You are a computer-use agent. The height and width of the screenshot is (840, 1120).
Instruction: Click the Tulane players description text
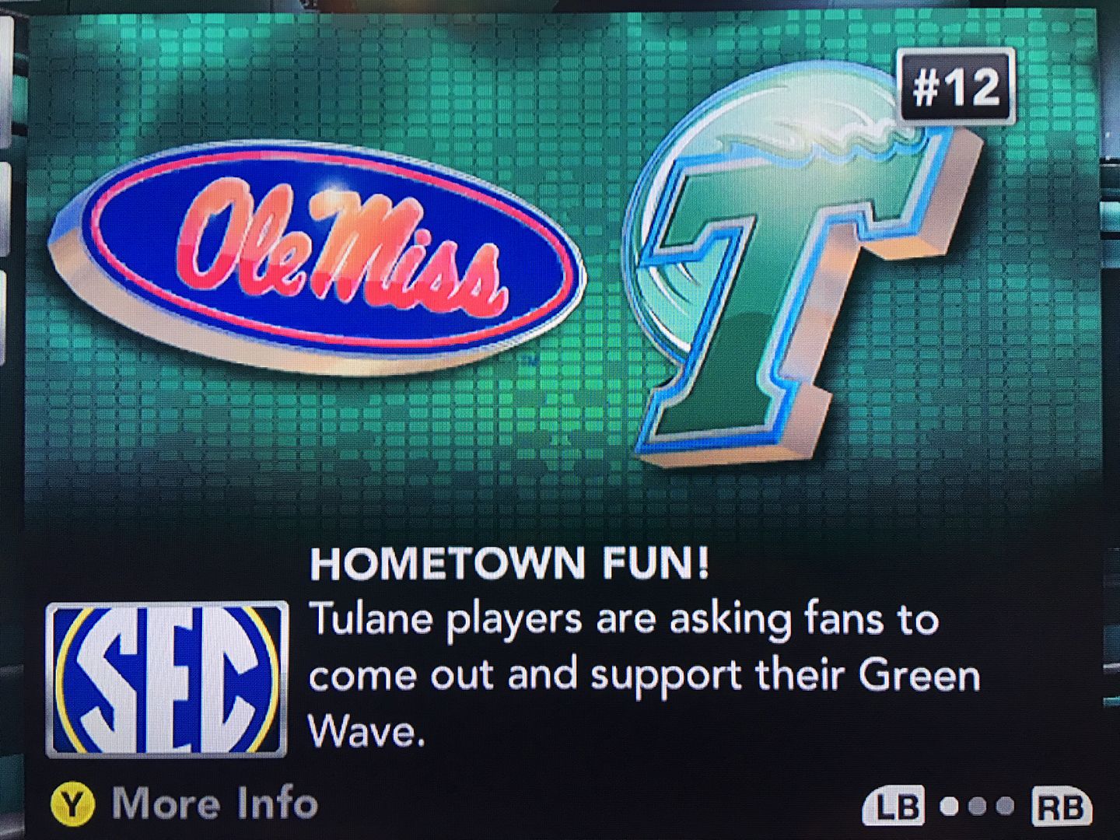click(x=644, y=675)
